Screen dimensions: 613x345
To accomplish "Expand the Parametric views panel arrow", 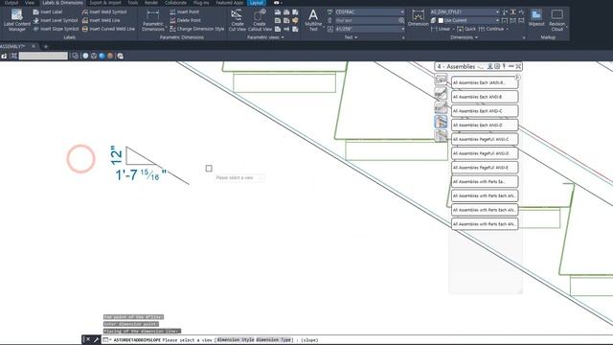I will (x=283, y=37).
